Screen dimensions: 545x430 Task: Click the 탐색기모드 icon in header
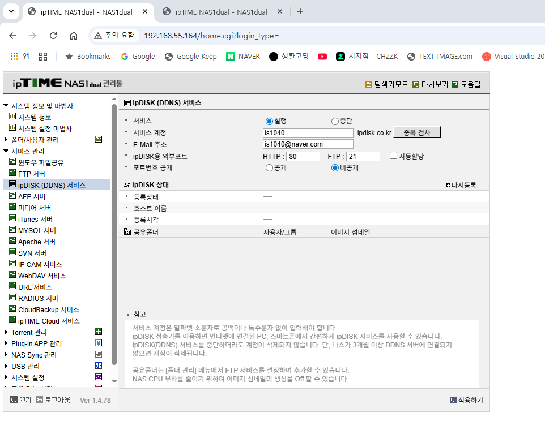click(369, 84)
